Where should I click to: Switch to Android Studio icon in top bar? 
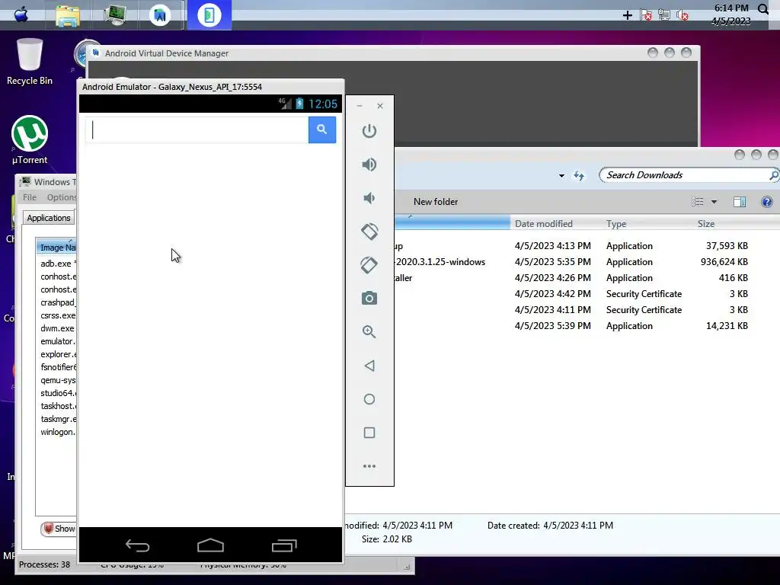(160, 15)
